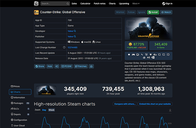Select the Charts sidebar tab

click(x=20, y=92)
